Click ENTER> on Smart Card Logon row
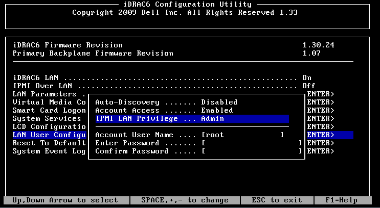Viewport: 380px width, 208px height. click(x=321, y=111)
